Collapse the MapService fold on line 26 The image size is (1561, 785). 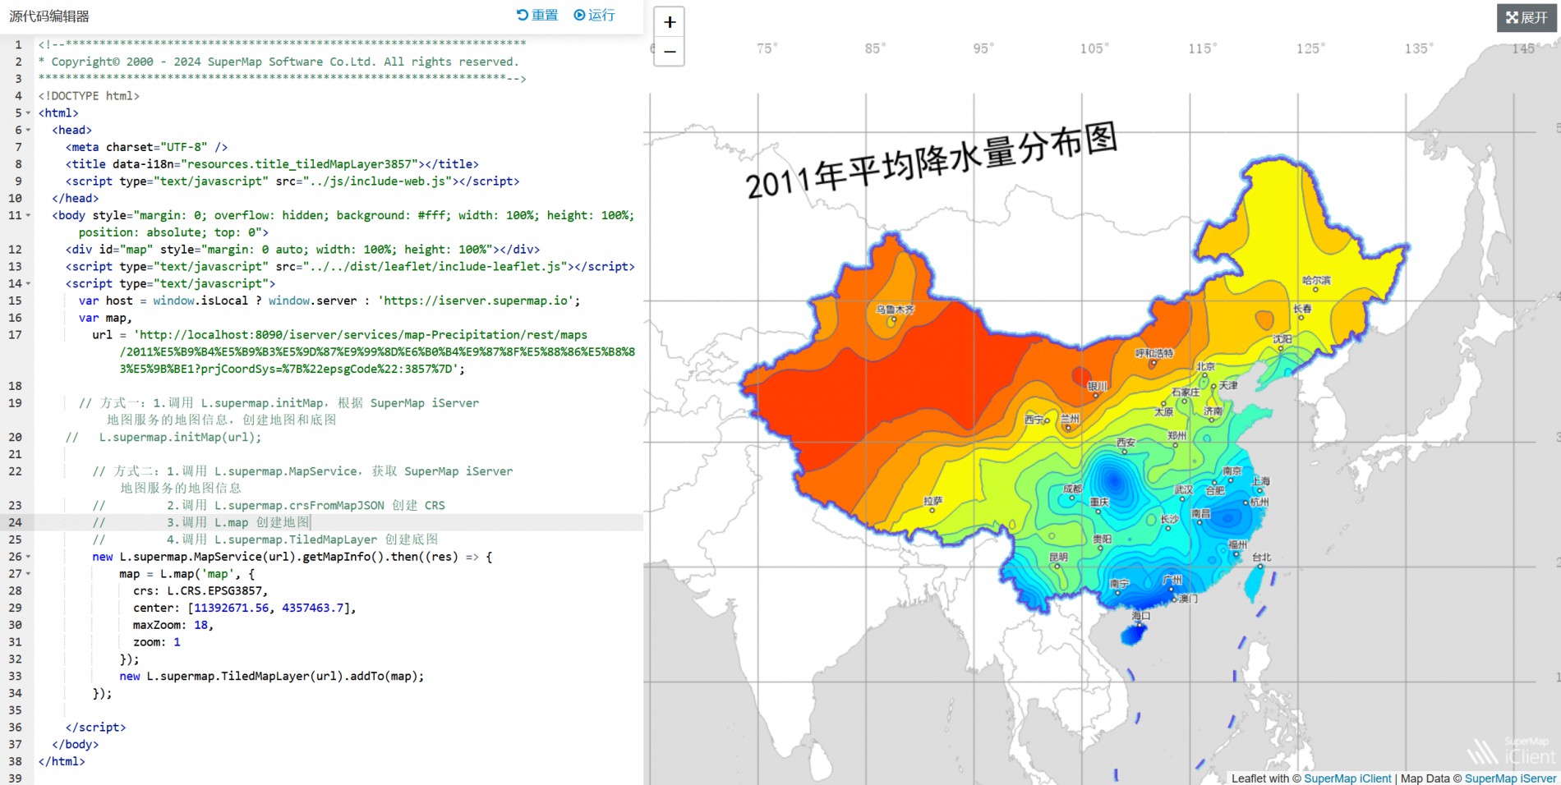[x=28, y=557]
